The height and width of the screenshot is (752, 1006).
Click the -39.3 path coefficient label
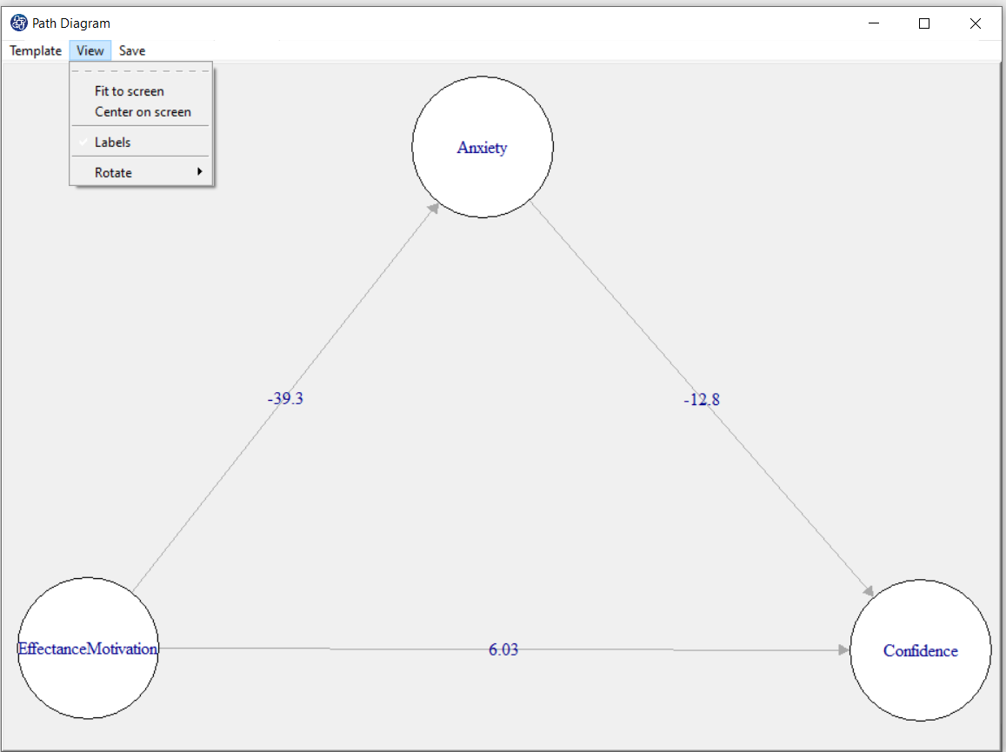point(285,399)
